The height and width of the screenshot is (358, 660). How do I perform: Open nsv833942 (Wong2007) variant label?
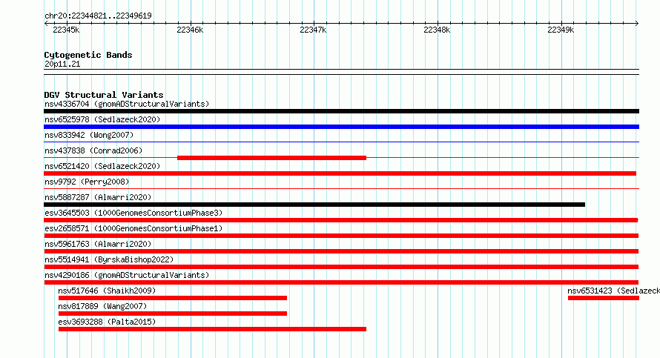89,135
